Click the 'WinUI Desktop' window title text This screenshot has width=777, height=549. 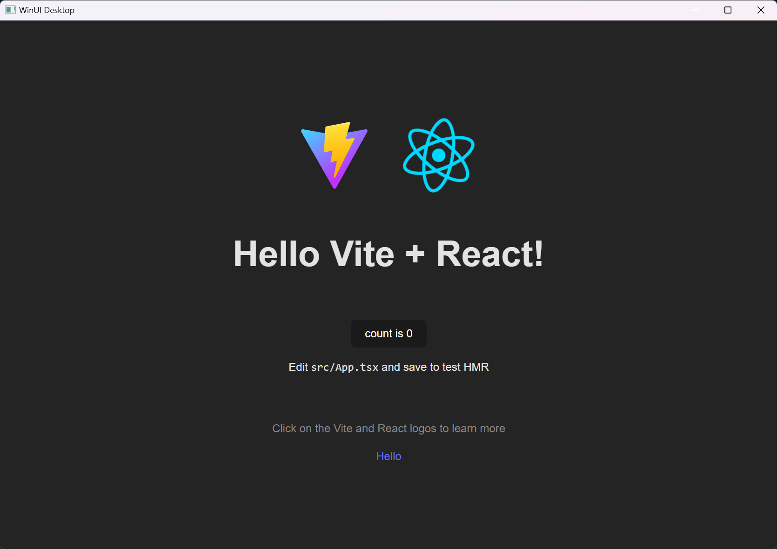47,10
